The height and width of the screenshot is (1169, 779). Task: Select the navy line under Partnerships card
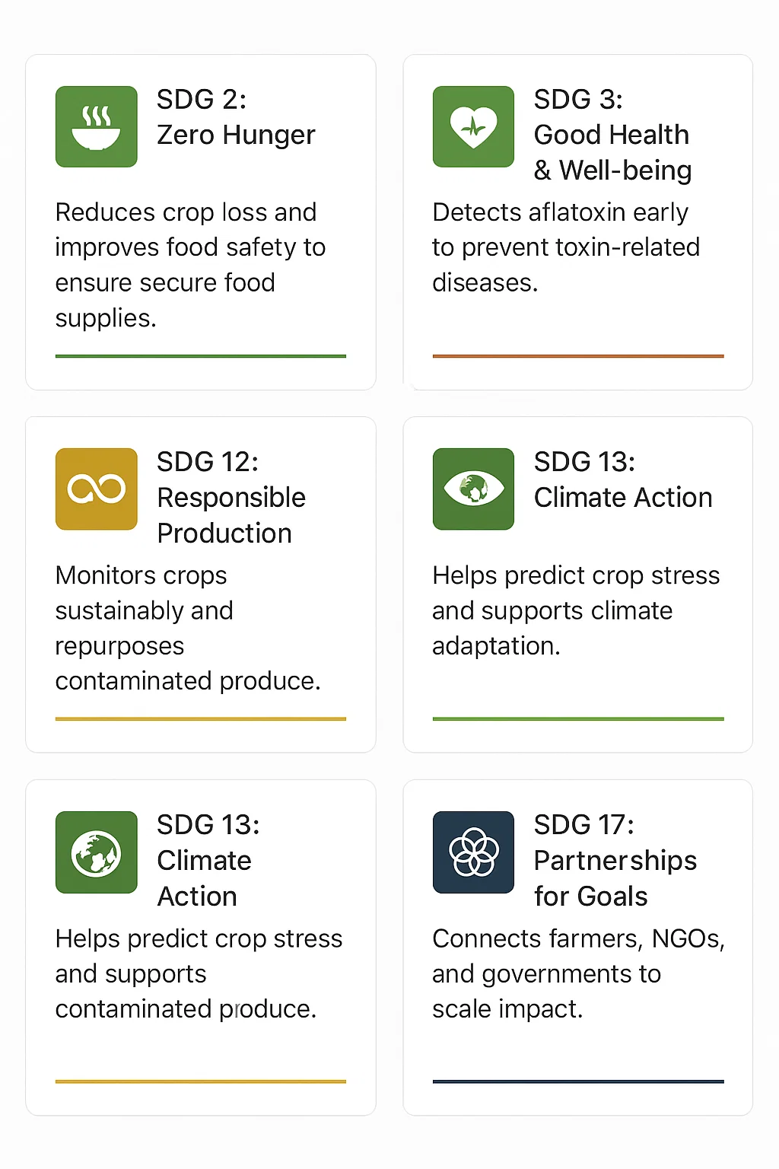click(578, 1081)
